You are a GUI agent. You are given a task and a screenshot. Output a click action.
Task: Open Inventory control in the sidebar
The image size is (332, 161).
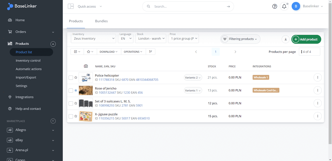[x=28, y=61]
